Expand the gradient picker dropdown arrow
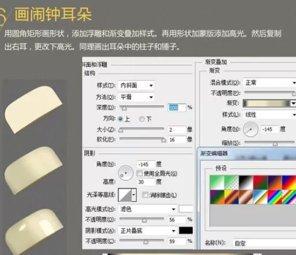The width and height of the screenshot is (296, 255). pyautogui.click(x=293, y=104)
